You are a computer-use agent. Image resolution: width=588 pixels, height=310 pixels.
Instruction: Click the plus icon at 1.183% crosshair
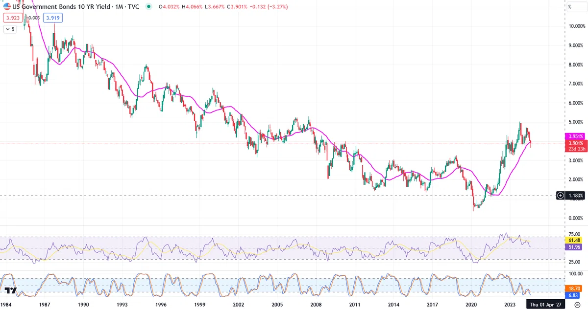[561, 196]
